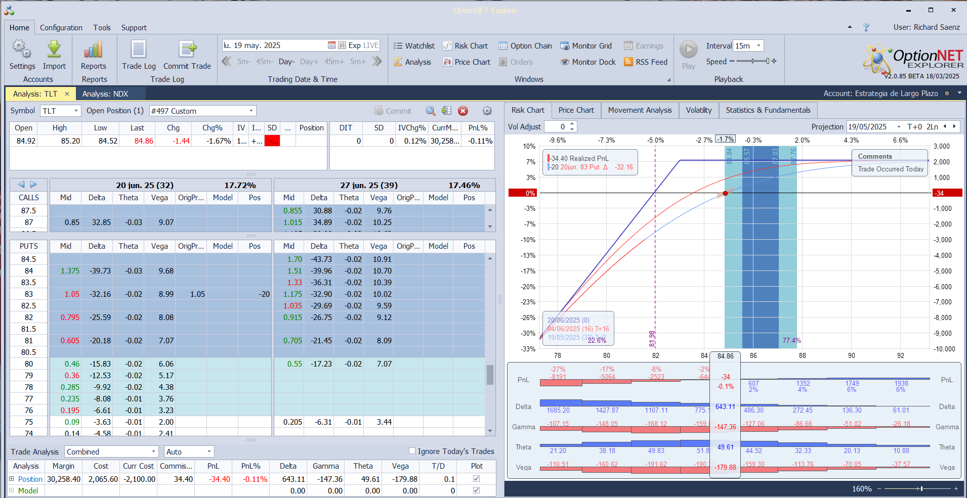Click the help question mark icon

pos(866,27)
